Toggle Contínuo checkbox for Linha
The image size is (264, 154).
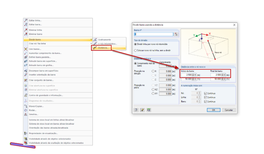click(205, 97)
